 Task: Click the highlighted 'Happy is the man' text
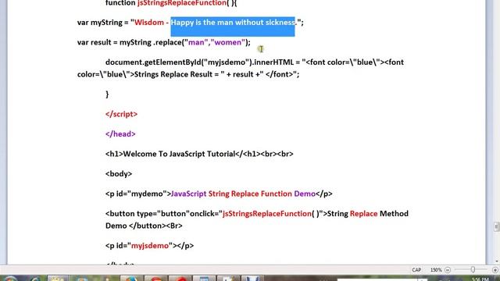tap(202, 23)
